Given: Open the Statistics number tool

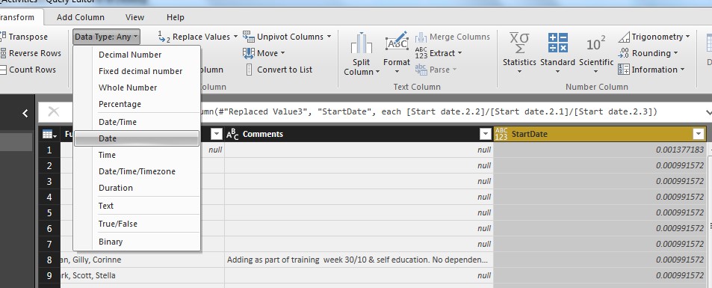Looking at the screenshot, I should (519, 53).
